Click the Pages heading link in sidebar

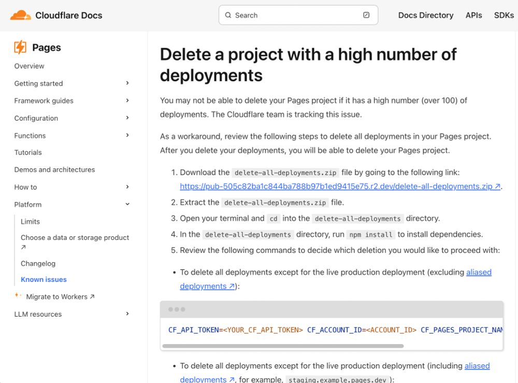[47, 47]
